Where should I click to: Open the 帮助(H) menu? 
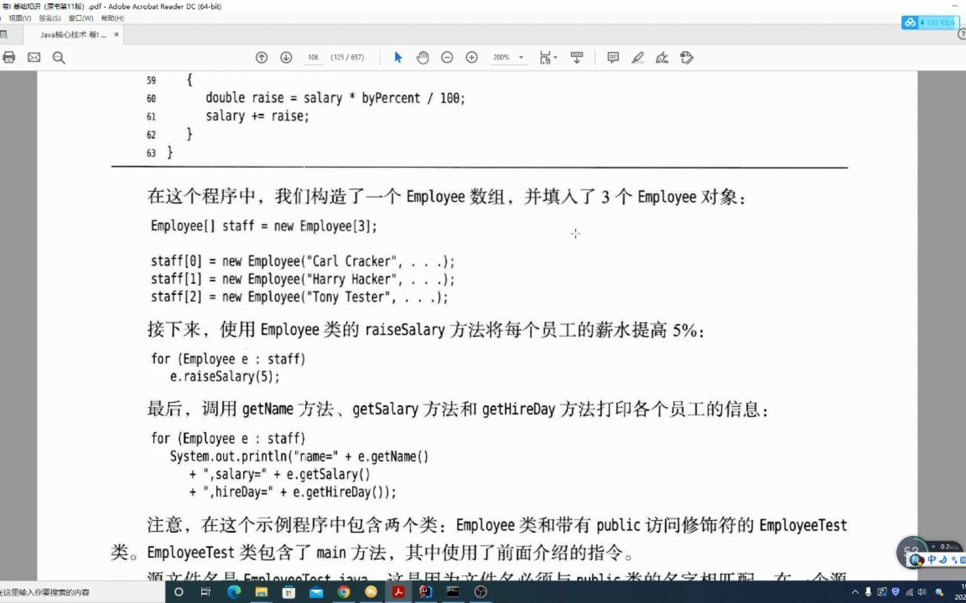coord(112,18)
